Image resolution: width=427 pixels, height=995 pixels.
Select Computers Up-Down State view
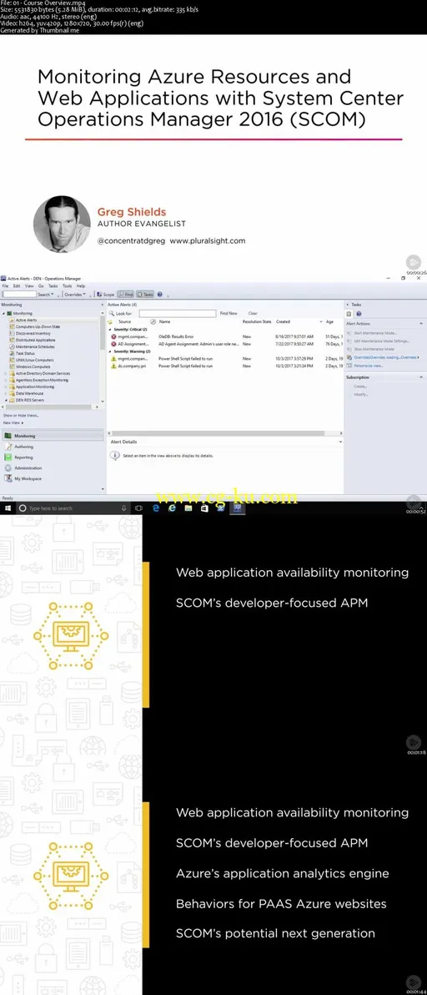(x=38, y=327)
